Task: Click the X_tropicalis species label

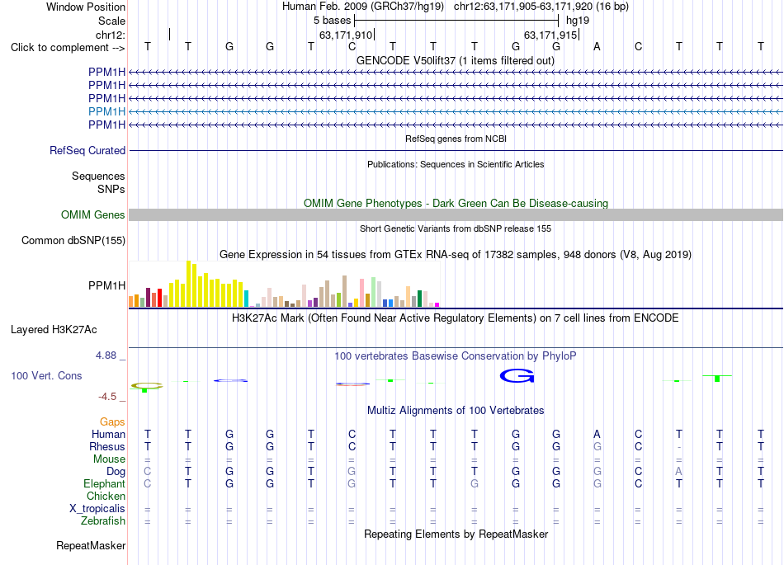Action: [x=97, y=509]
